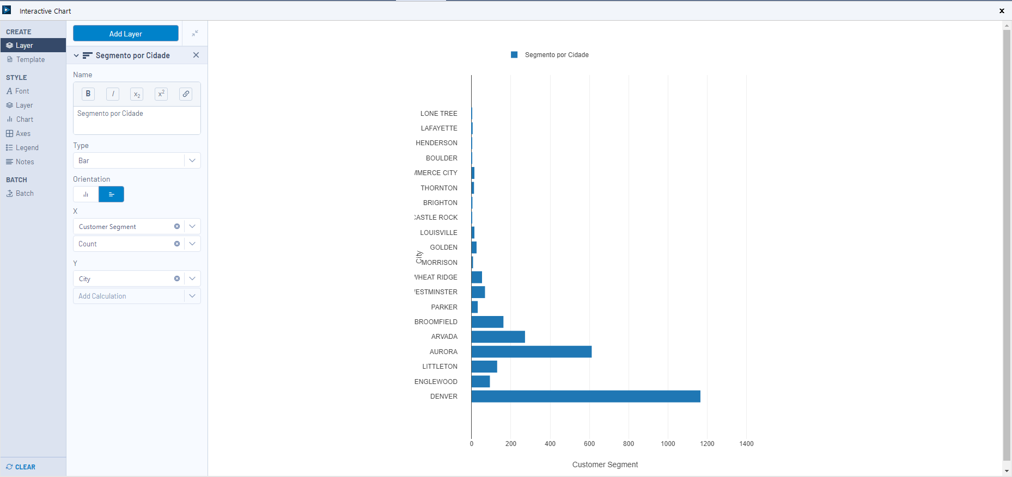Screen dimensions: 1012x477
Task: Open the Layer item under CREATE
Action: pyautogui.click(x=33, y=45)
